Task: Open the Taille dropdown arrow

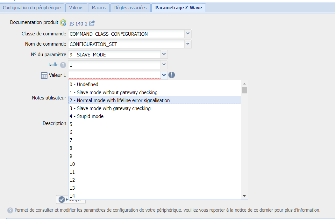Action: point(164,65)
